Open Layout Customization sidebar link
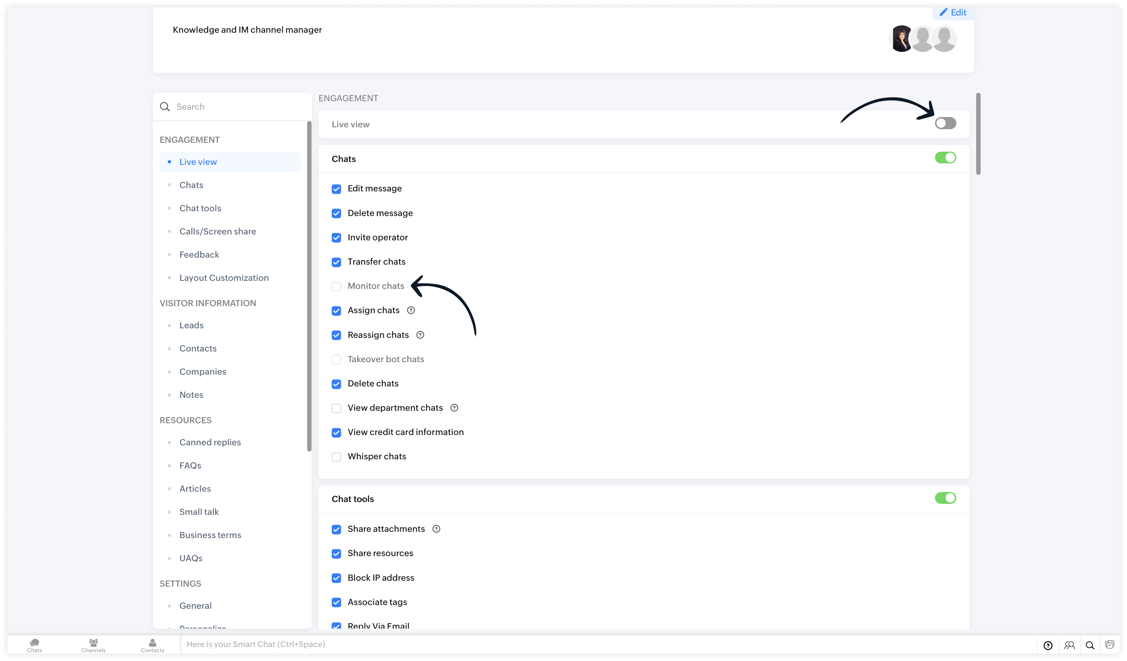Viewport: 1127px width, 661px height. [x=224, y=278]
